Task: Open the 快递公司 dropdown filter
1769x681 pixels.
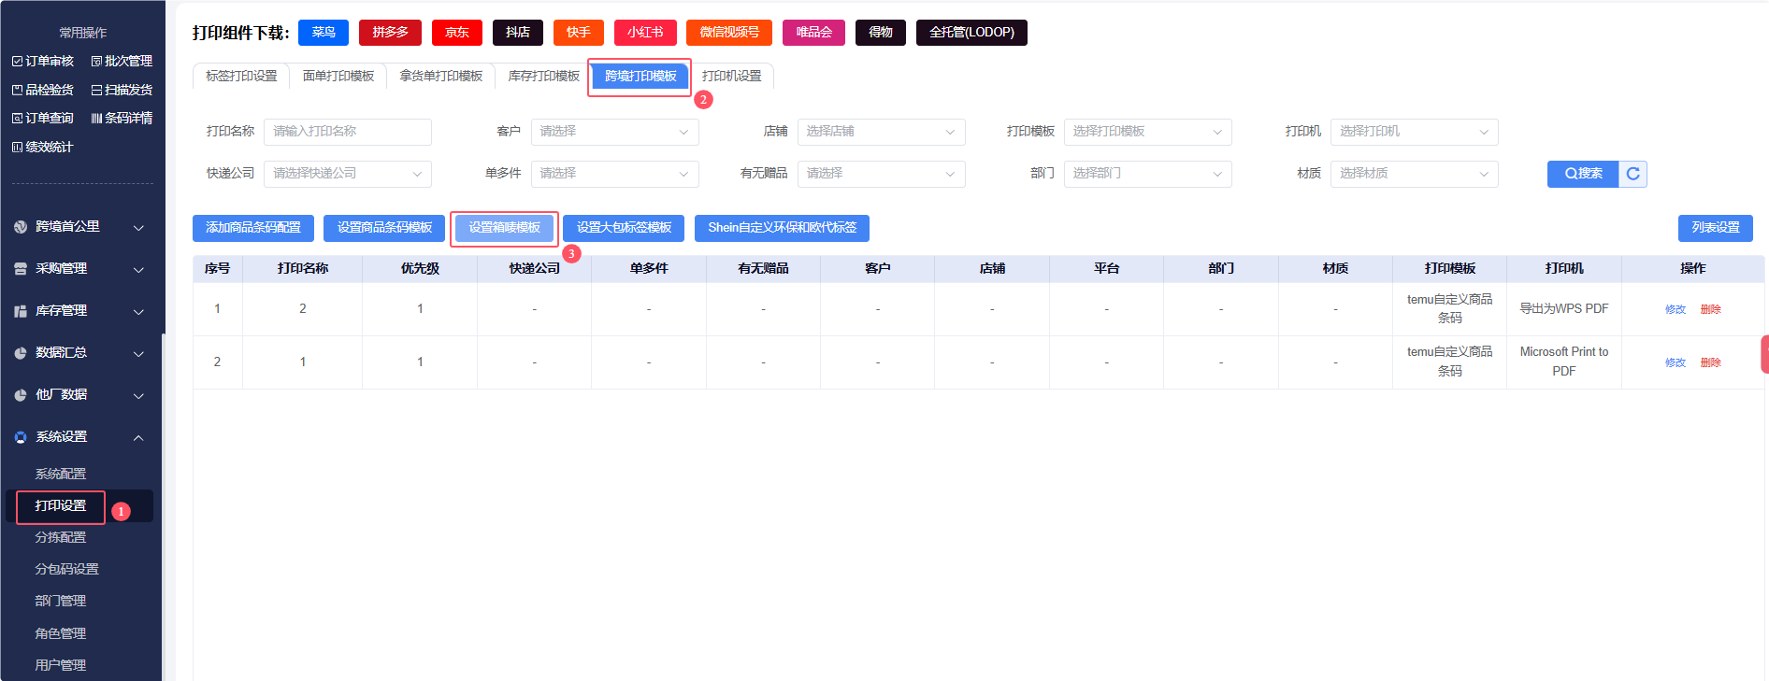Action: pos(348,174)
